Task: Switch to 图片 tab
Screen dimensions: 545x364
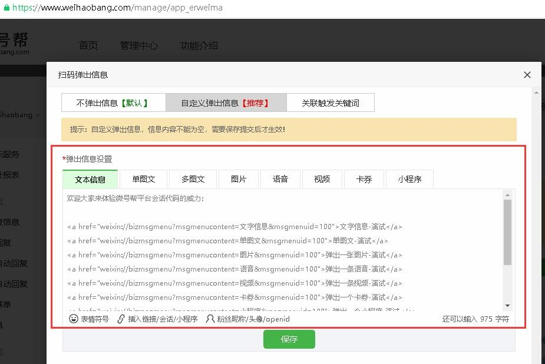Action: click(239, 179)
